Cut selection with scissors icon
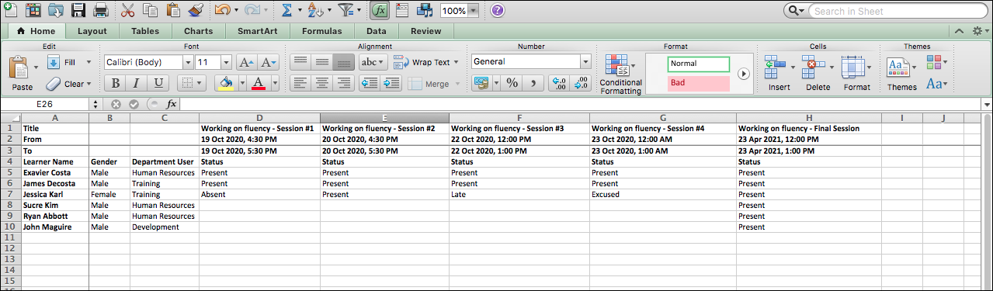Viewport: 993px width, 291px height. 129,10
